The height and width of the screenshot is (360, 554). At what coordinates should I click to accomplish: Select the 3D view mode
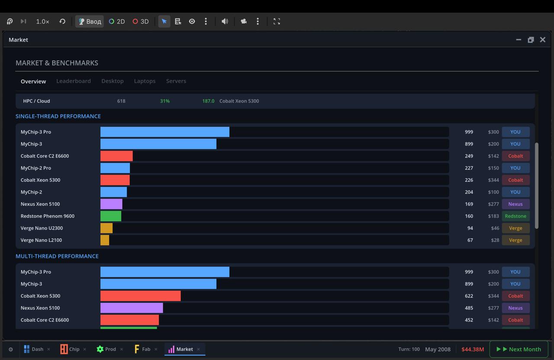(x=141, y=21)
